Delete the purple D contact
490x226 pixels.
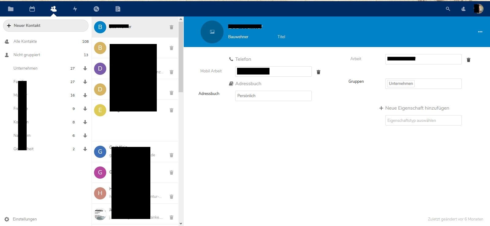click(x=171, y=72)
